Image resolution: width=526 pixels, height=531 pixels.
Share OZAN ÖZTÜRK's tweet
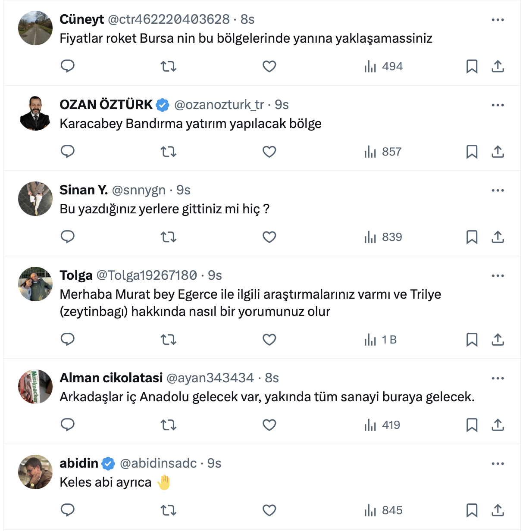click(498, 152)
